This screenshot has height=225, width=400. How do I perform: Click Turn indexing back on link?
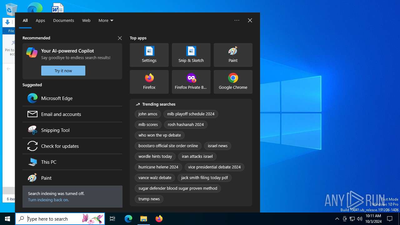click(48, 200)
